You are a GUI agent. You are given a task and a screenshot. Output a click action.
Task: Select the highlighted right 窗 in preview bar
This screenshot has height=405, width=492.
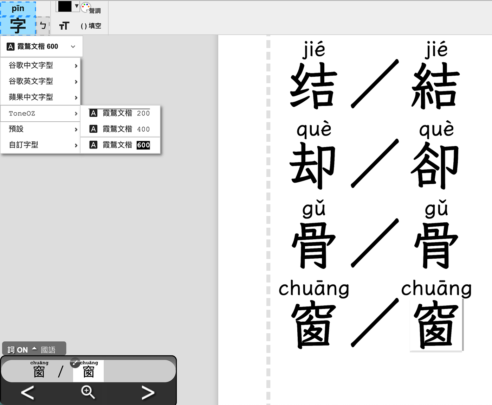89,372
